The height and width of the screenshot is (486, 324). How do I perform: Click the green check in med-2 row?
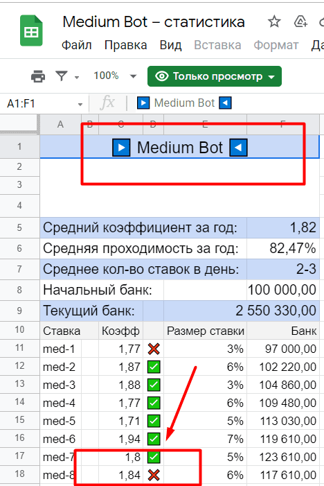tap(154, 367)
